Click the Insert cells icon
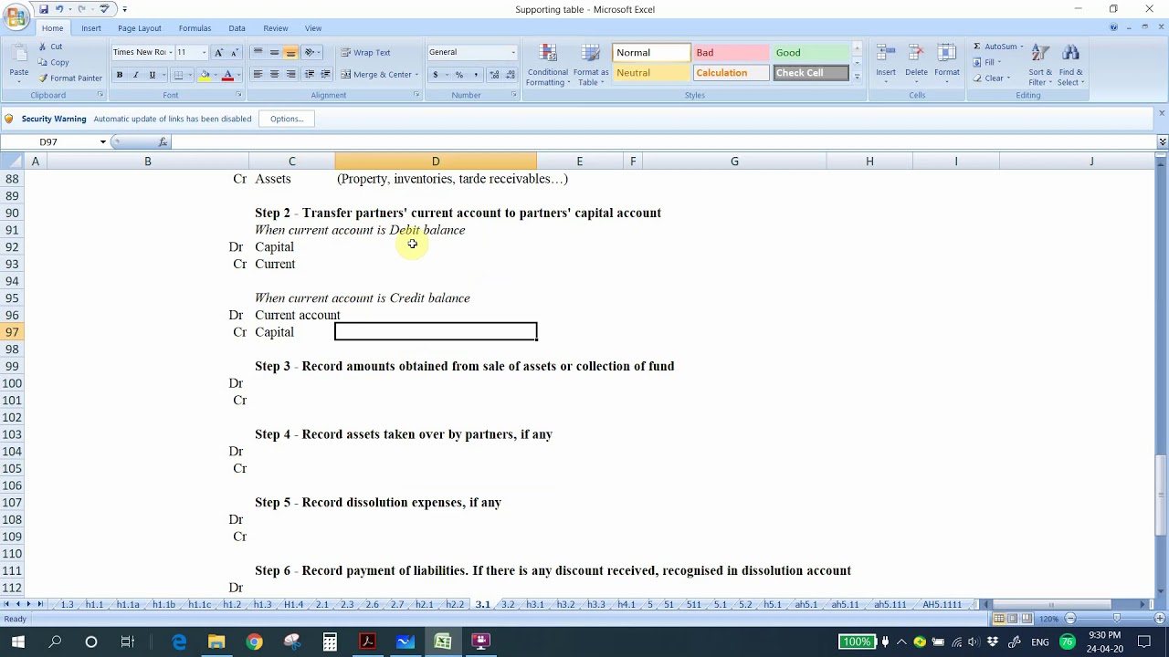The width and height of the screenshot is (1169, 657). [x=886, y=62]
